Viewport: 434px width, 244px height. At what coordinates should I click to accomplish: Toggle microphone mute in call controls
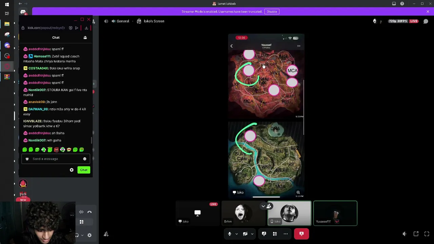[230, 234]
